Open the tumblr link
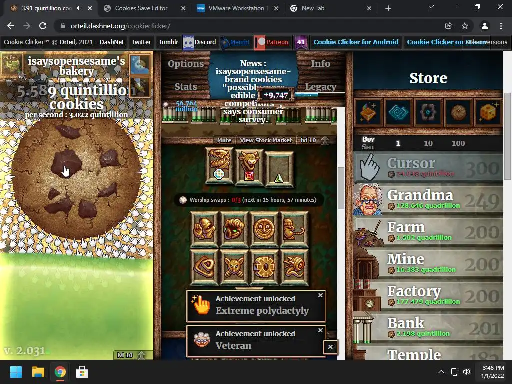Viewport: 512px width, 384px height. (169, 42)
